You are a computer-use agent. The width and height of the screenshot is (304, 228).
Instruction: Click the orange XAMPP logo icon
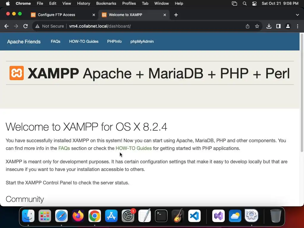coord(17,73)
